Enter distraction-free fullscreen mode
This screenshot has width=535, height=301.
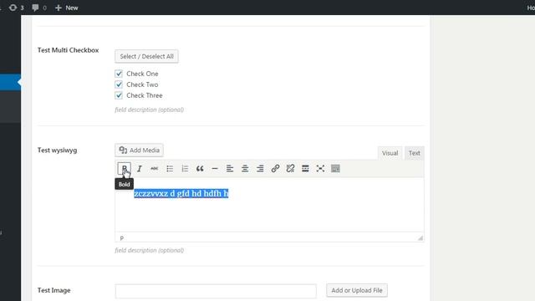click(x=320, y=168)
